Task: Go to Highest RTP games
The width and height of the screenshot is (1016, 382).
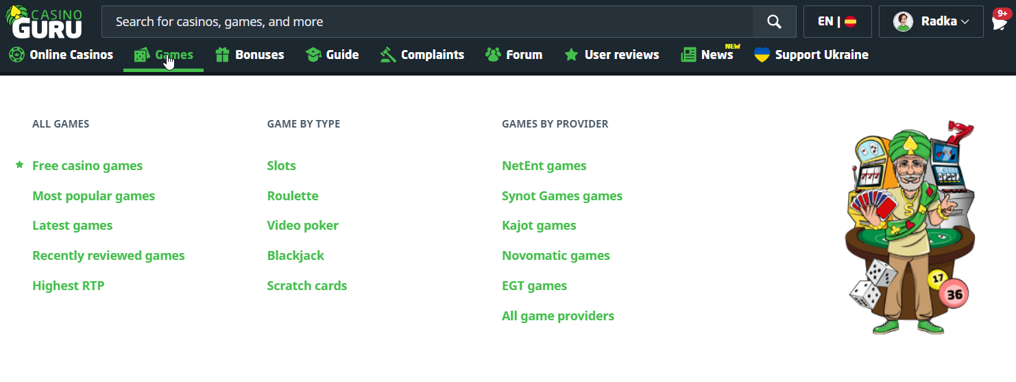Action: coord(68,286)
